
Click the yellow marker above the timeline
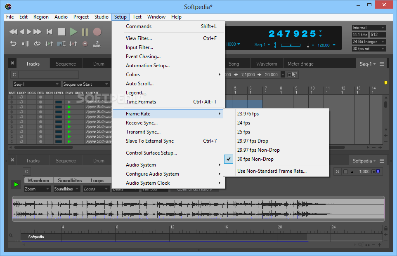click(x=385, y=83)
